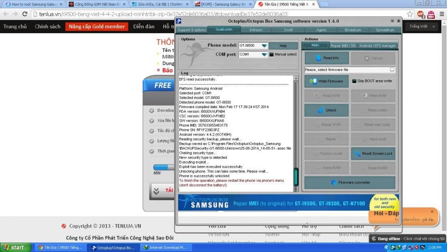The width and height of the screenshot is (447, 252).
Task: Toggle Skip BOOT area write checkbox
Action: tap(354, 81)
